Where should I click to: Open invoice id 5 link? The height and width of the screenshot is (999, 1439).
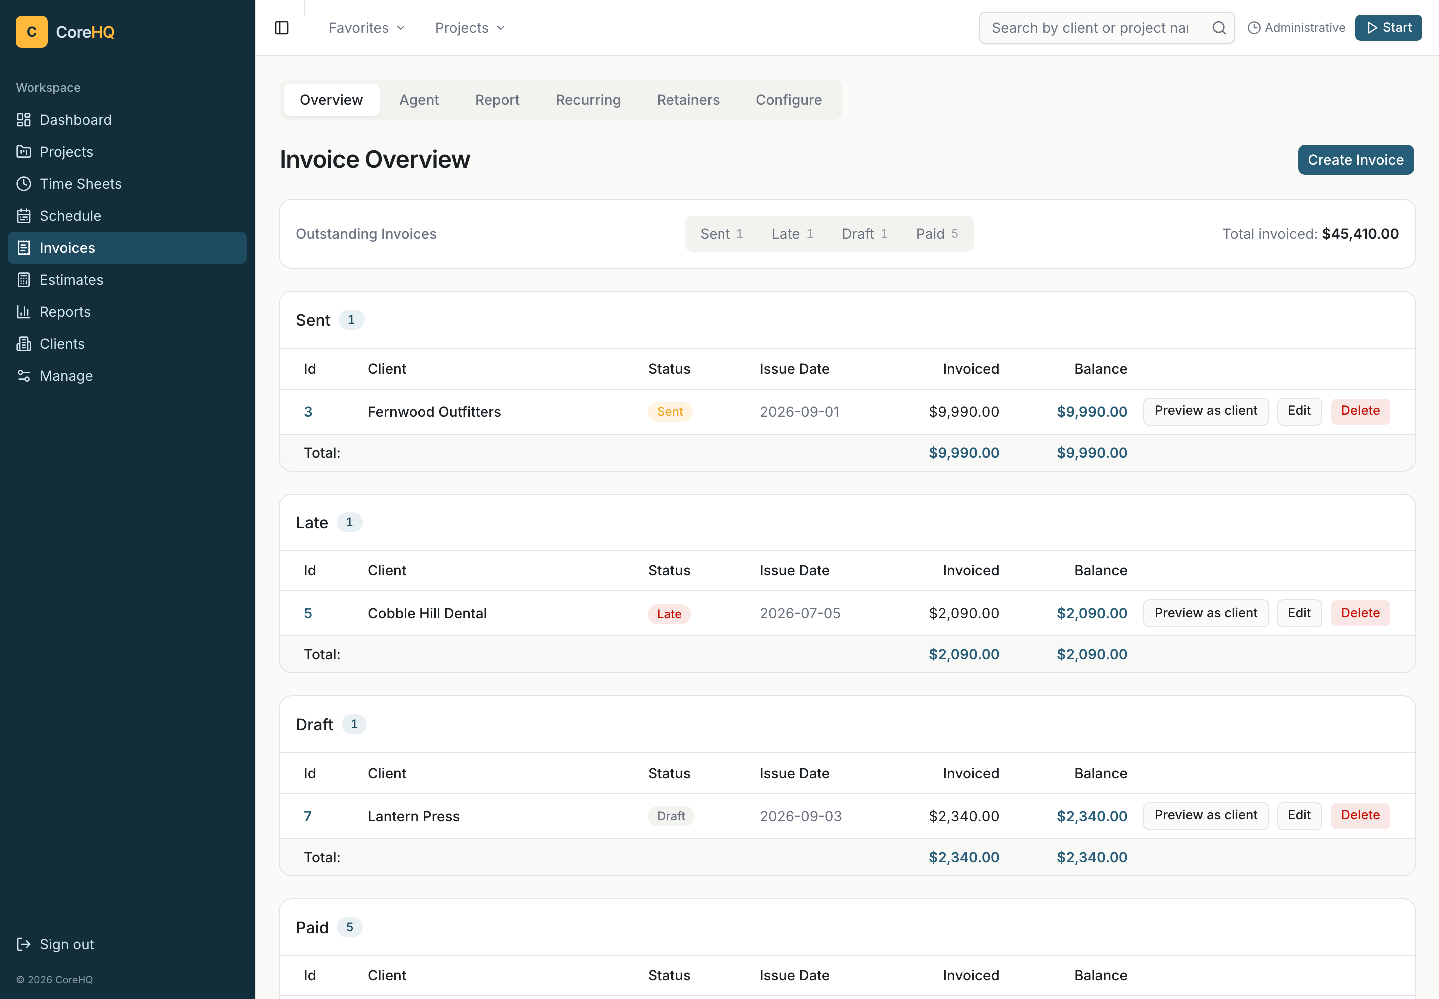pyautogui.click(x=308, y=613)
